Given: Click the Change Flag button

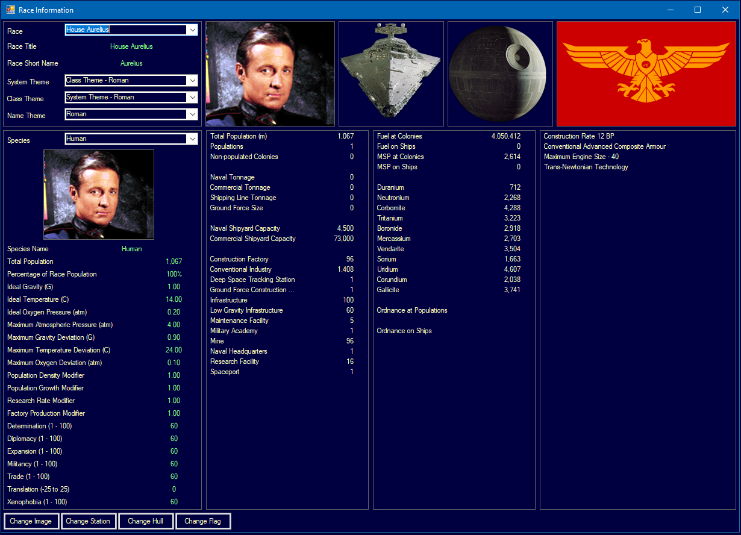Looking at the screenshot, I should click(x=203, y=521).
